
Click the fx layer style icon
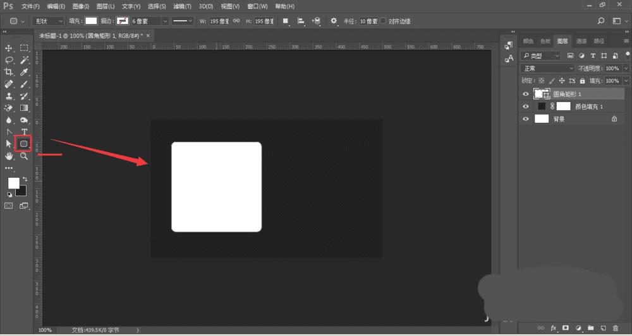(554, 328)
